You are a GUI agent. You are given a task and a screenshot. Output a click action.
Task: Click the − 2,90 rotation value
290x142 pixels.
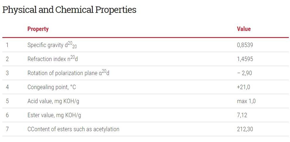244,73
